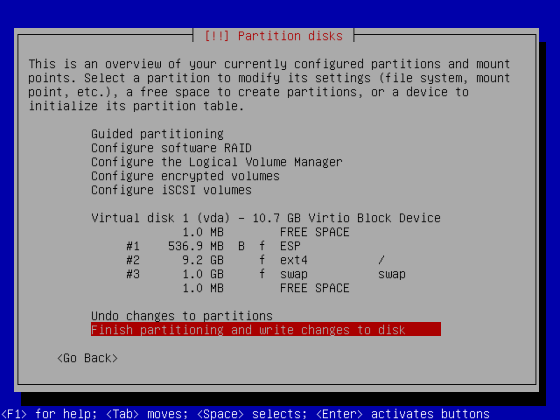This screenshot has width=560, height=420.
Task: Select Guided partitioning option
Action: click(157, 134)
